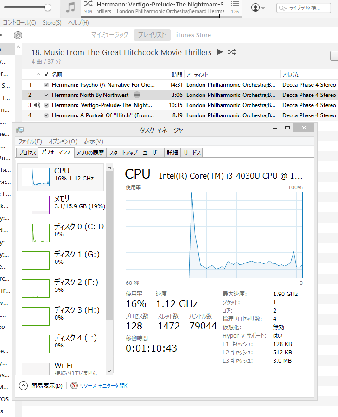Screen dimensions: 338x417
Task: Go to マイミュージック in iTunes
Action: 109,35
